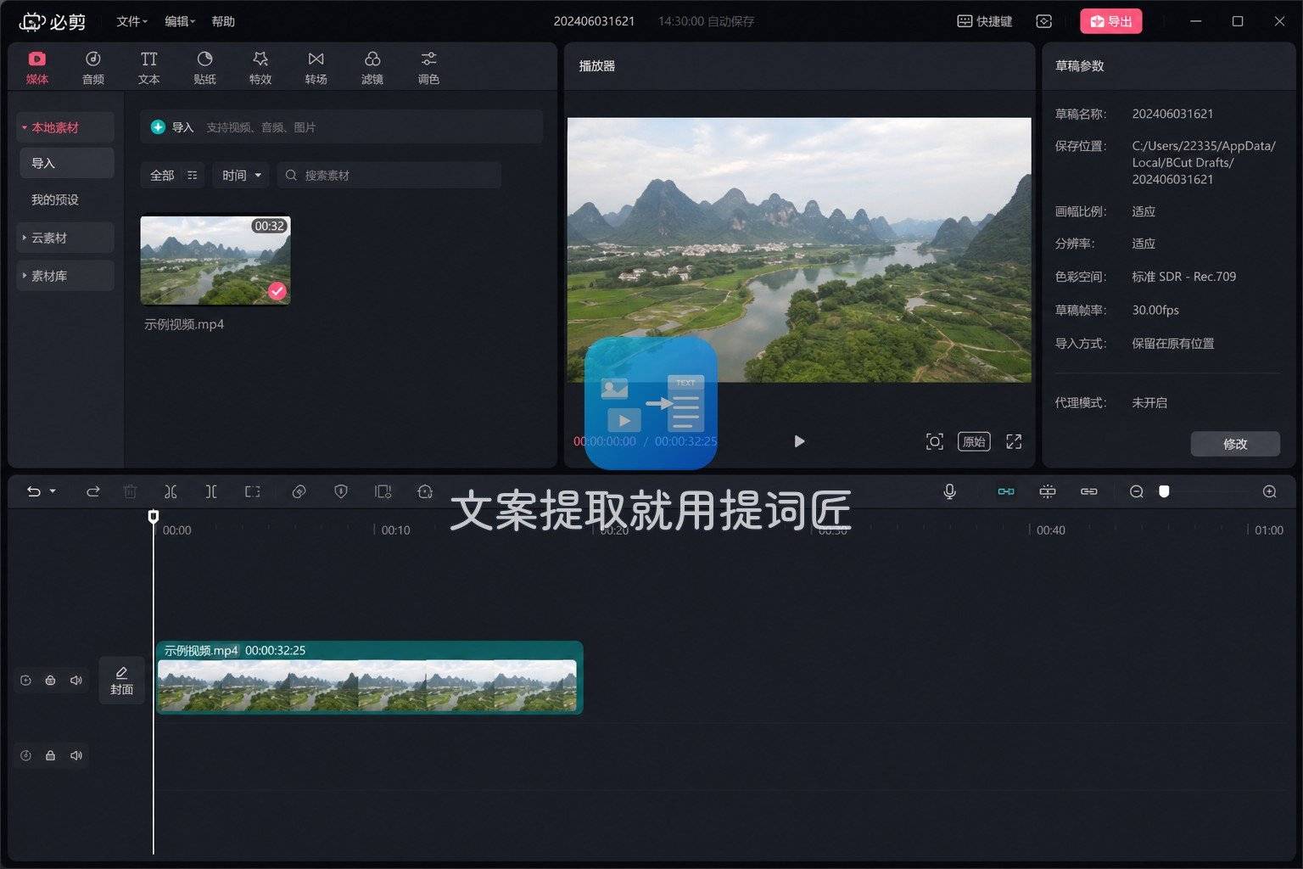Image resolution: width=1303 pixels, height=869 pixels.
Task: Click the redo arrow in timeline toolbar
Action: tap(93, 491)
